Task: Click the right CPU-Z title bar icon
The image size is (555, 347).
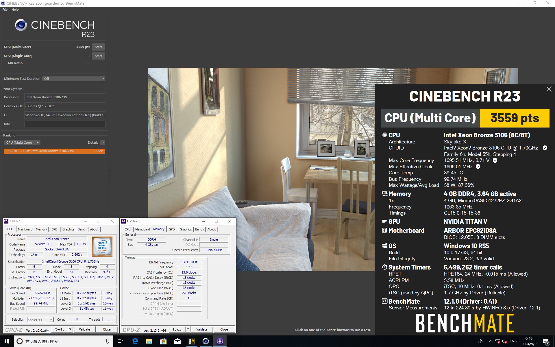Action: (123, 221)
